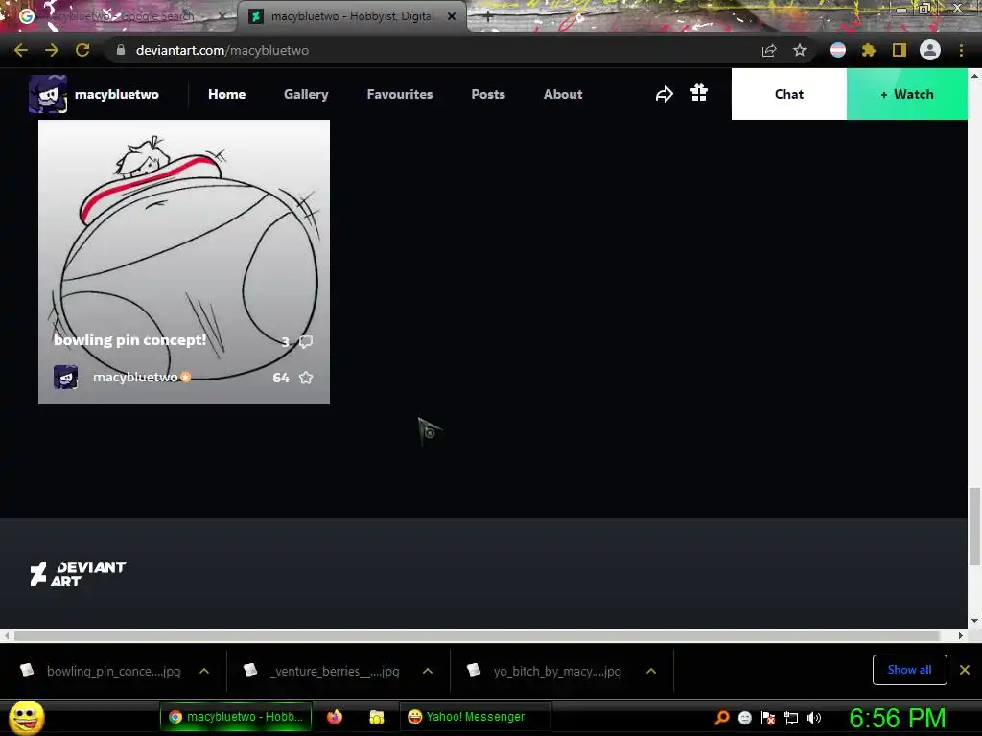Viewport: 982px width, 736px height.
Task: Click the macybluetwo name in header
Action: click(x=116, y=94)
